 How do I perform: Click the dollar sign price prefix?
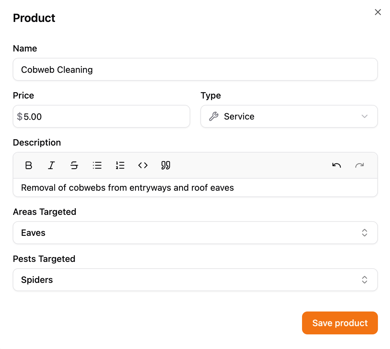[x=20, y=117]
